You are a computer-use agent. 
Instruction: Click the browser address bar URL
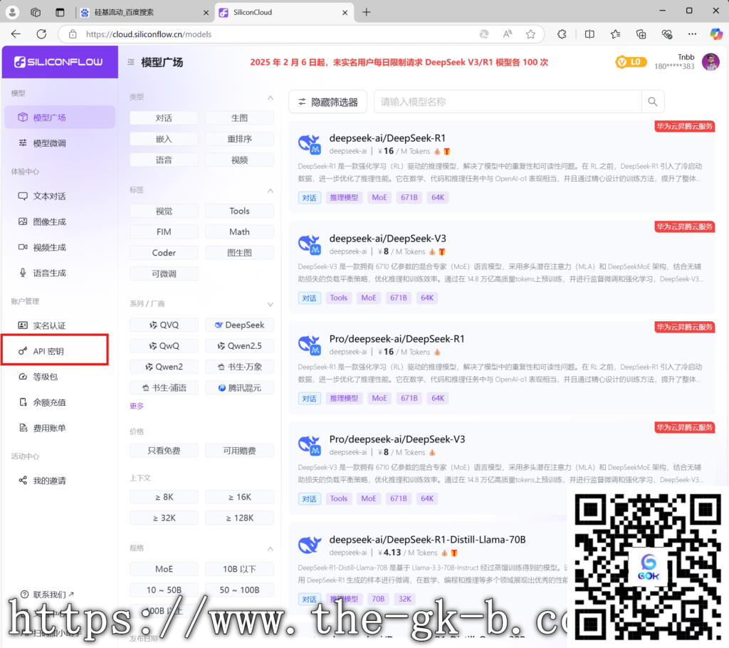tap(148, 34)
